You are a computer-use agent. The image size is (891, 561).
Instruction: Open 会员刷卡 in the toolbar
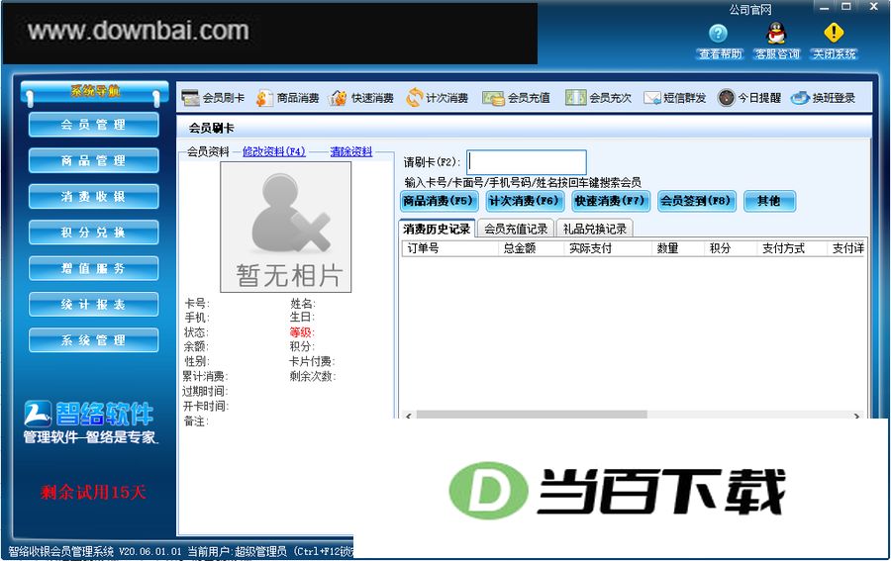[x=213, y=98]
